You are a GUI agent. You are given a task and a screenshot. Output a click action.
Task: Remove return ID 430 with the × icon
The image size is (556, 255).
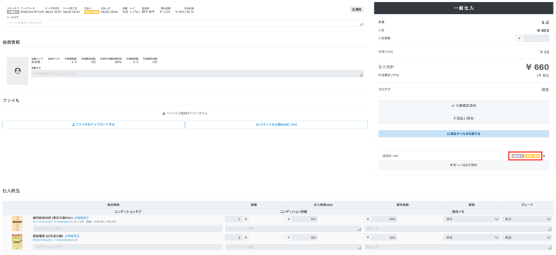(x=544, y=156)
